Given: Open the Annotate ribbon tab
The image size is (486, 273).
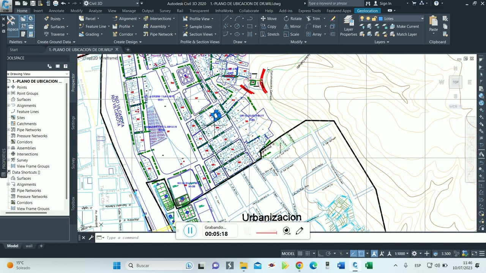Looking at the screenshot, I should click(56, 11).
